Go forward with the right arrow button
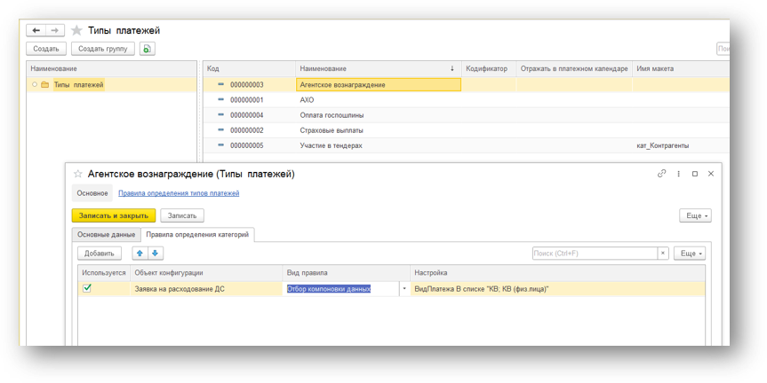 coord(55,30)
